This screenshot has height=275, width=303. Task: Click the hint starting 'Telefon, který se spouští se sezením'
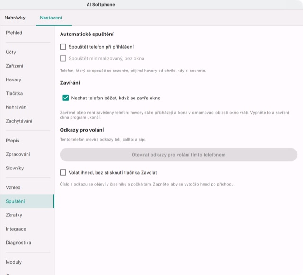[133, 71]
